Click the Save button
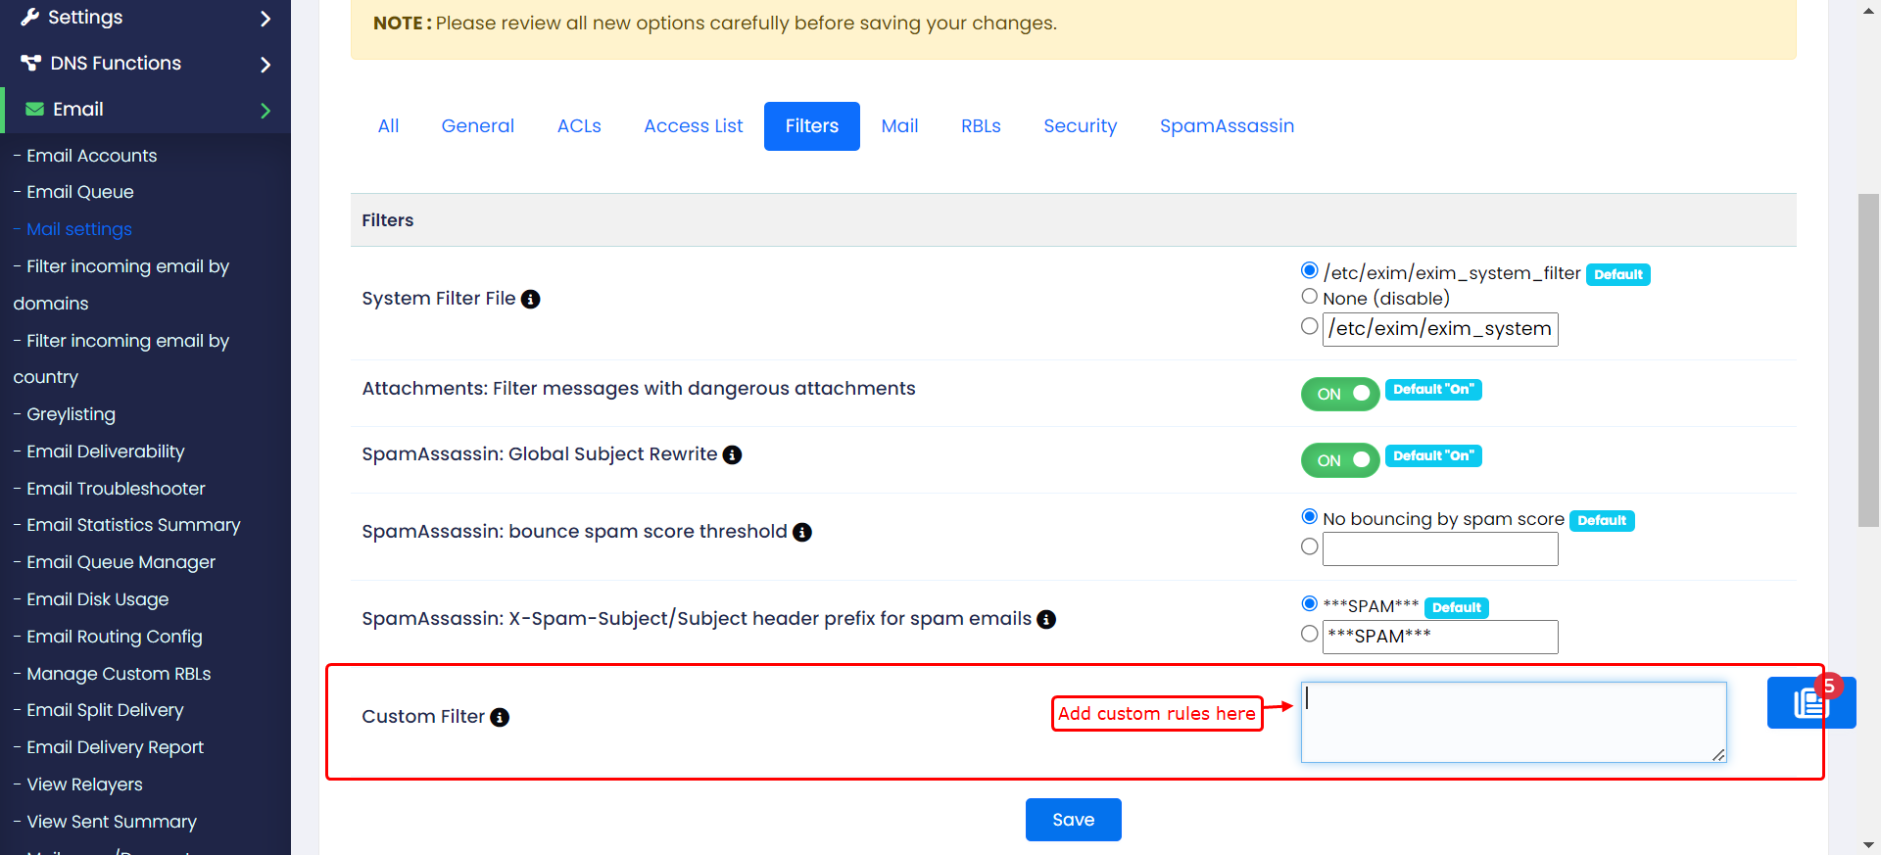 [x=1074, y=820]
